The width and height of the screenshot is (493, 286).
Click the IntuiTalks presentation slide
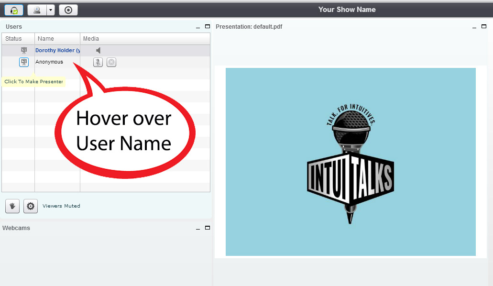pyautogui.click(x=351, y=162)
